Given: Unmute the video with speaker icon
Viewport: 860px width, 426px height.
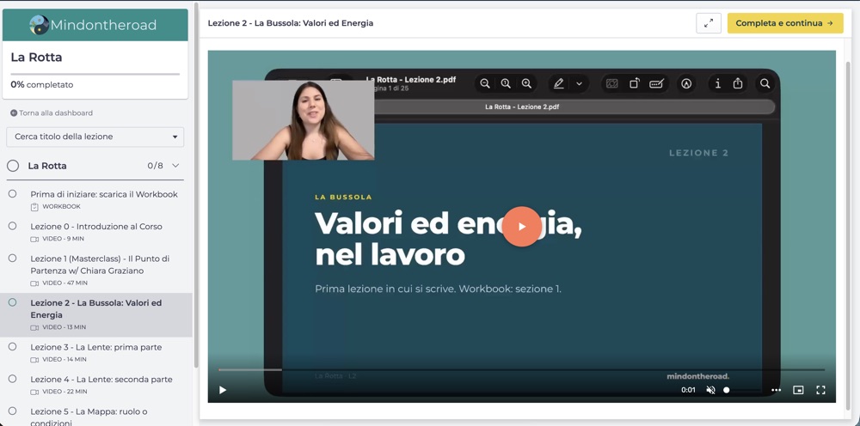Looking at the screenshot, I should tap(710, 390).
